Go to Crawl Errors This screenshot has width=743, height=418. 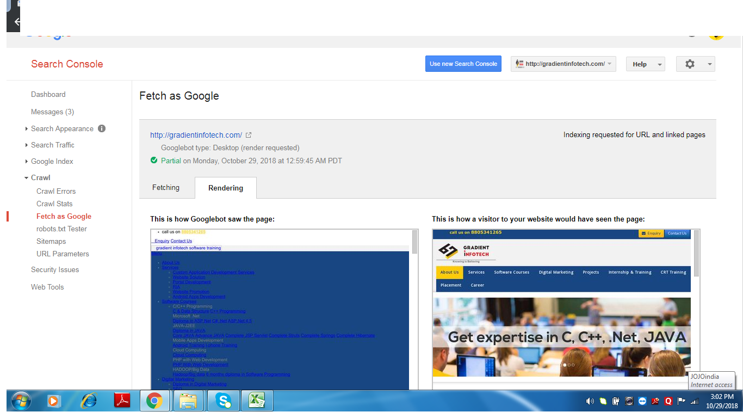pyautogui.click(x=56, y=191)
